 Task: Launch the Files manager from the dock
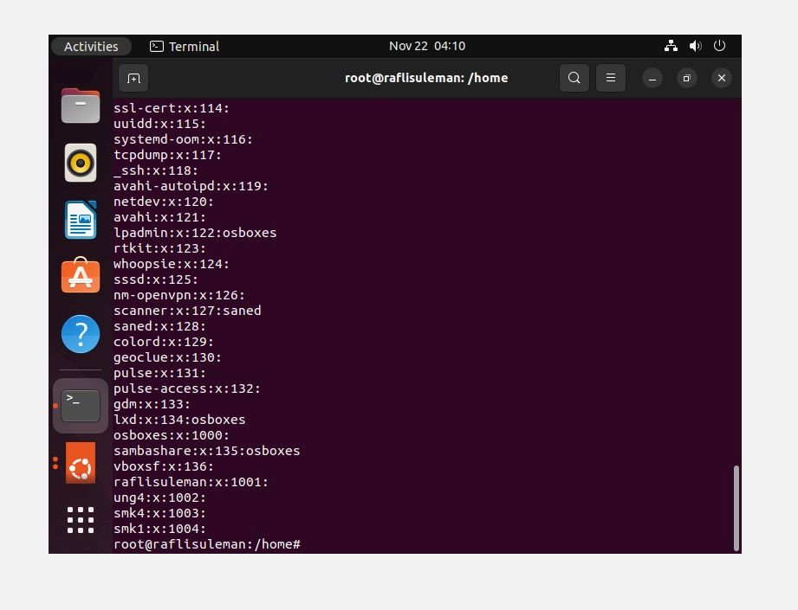[x=81, y=106]
